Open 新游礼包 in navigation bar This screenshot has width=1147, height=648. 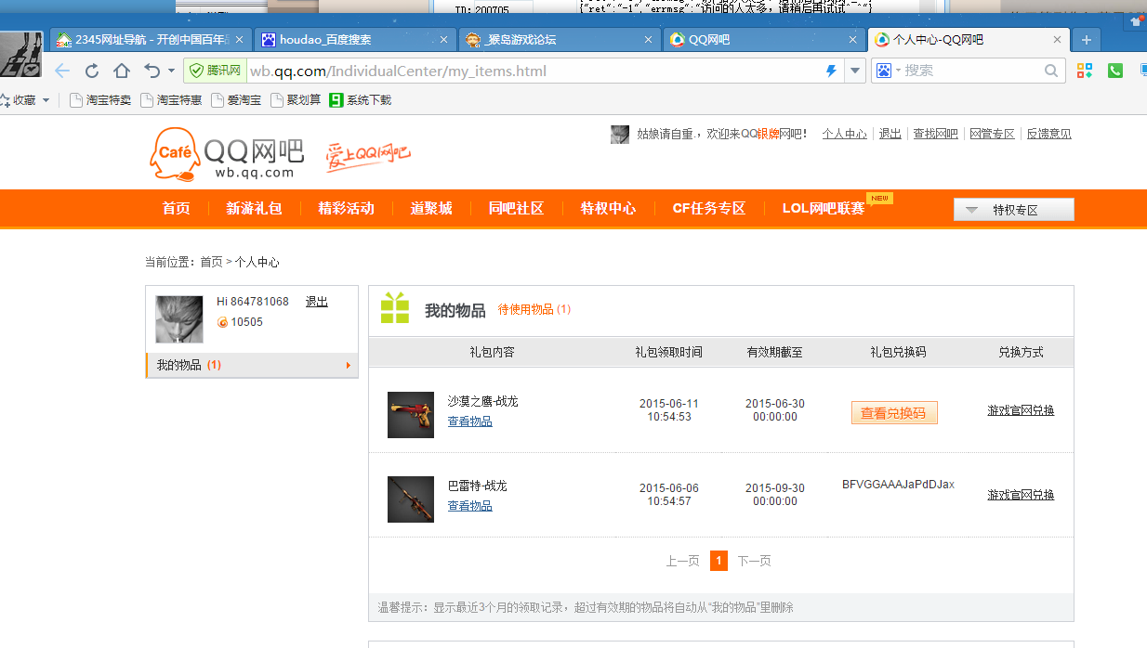point(254,209)
